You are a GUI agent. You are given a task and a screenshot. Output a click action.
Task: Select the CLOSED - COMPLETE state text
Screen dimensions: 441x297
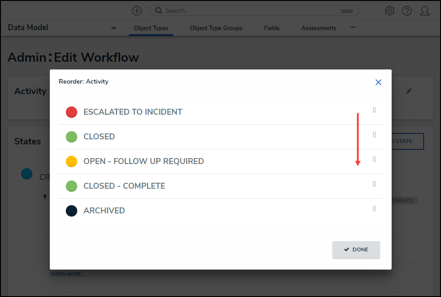[124, 186]
